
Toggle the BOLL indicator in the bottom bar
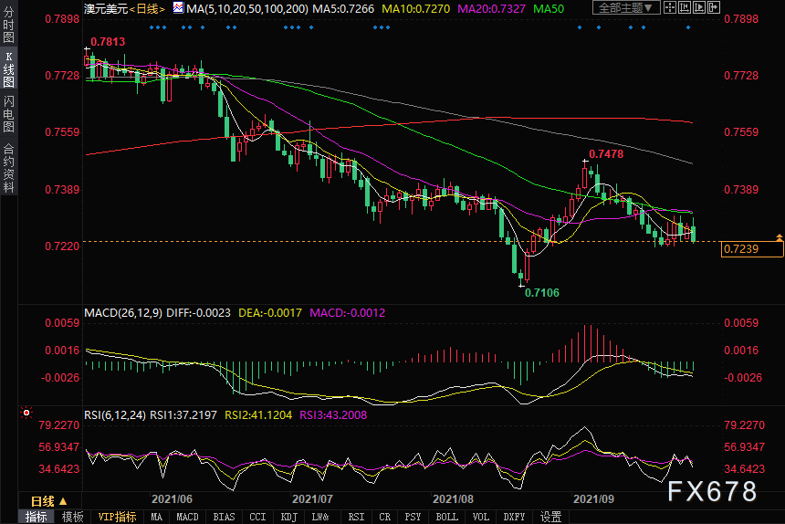pyautogui.click(x=446, y=517)
